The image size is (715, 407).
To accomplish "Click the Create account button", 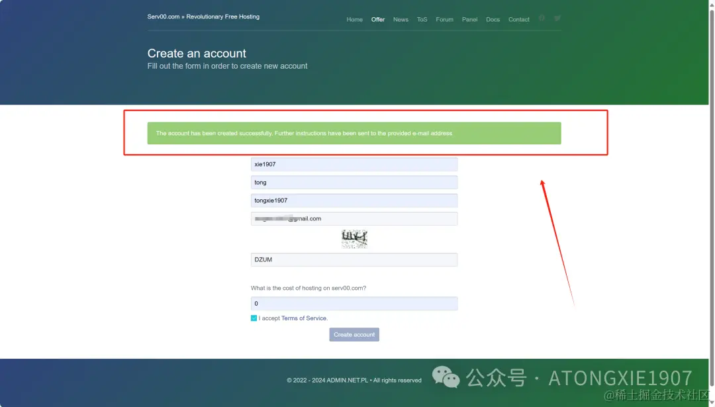I will point(354,334).
